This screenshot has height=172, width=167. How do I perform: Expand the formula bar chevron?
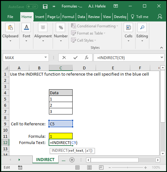pos(162,57)
